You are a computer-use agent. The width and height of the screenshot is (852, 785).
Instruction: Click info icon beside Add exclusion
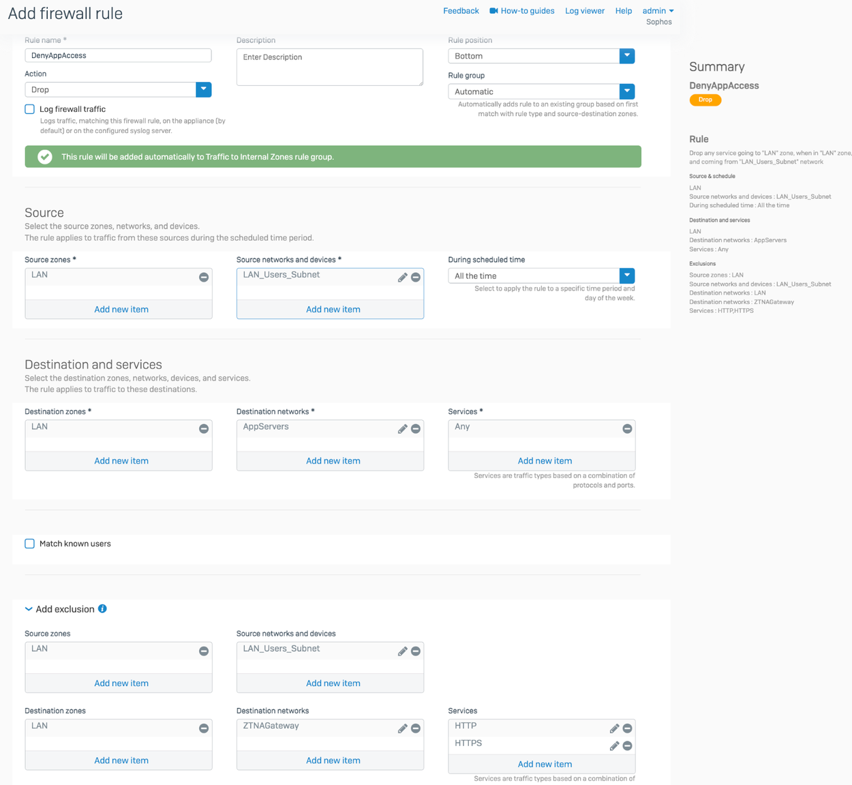[x=102, y=609]
